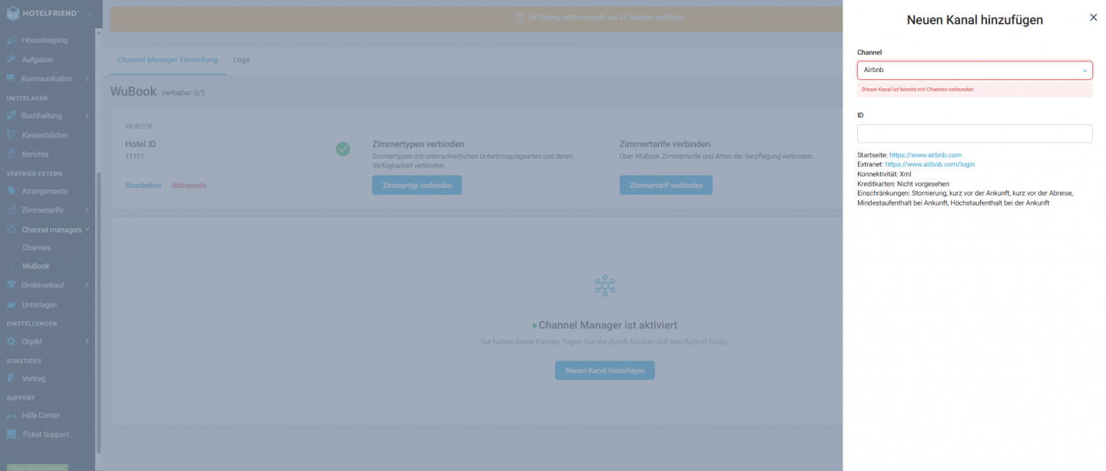Click the ID input field
This screenshot has width=1106, height=471.
(975, 133)
